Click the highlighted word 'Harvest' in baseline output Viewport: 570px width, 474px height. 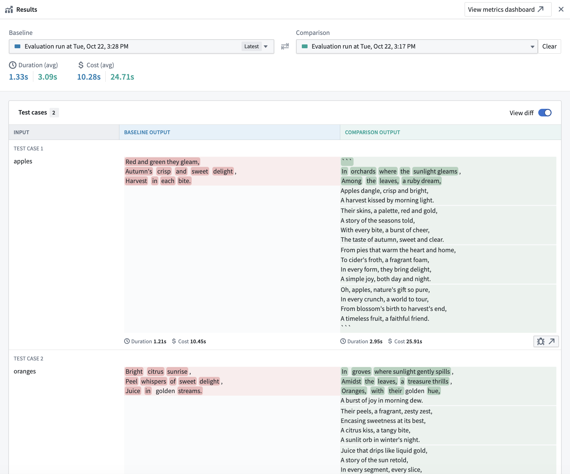136,181
